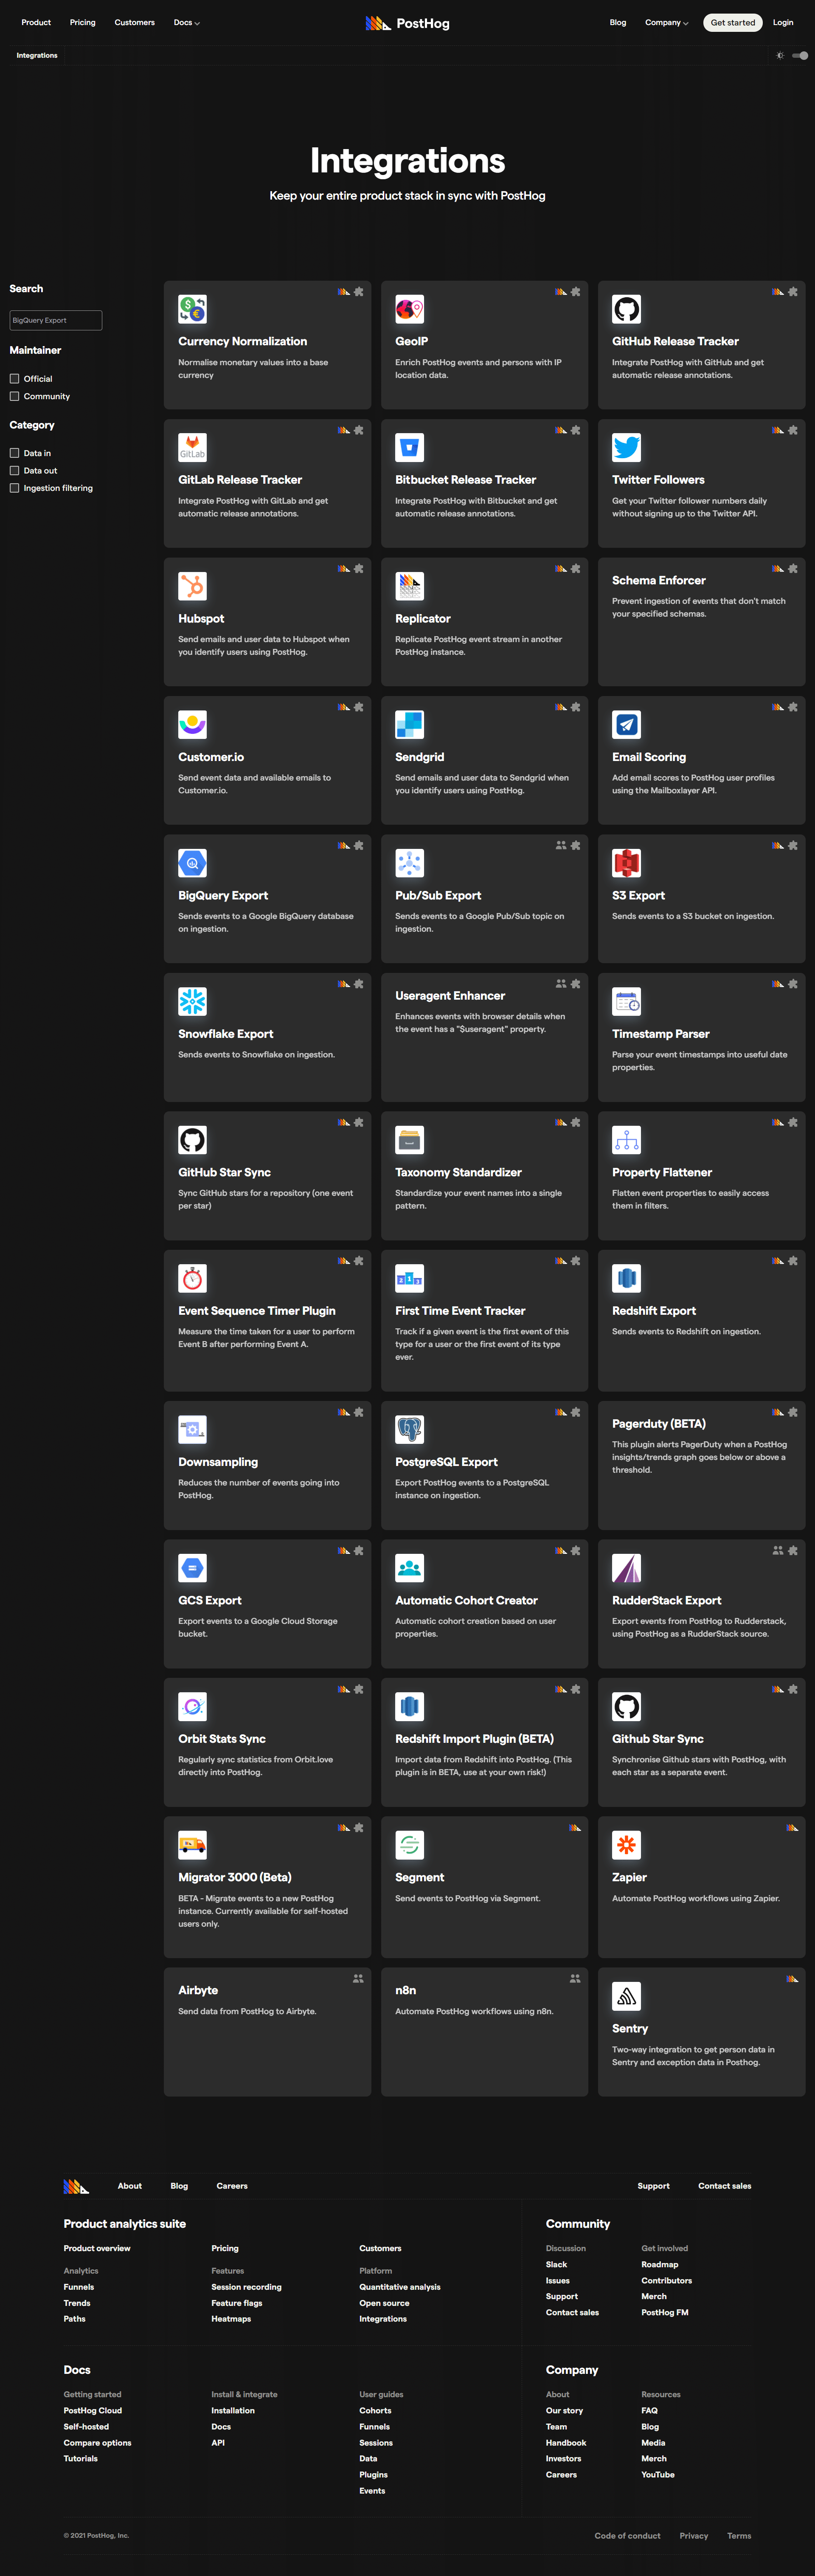Check the Official maintainer filter
Image resolution: width=815 pixels, height=2576 pixels.
coord(14,379)
